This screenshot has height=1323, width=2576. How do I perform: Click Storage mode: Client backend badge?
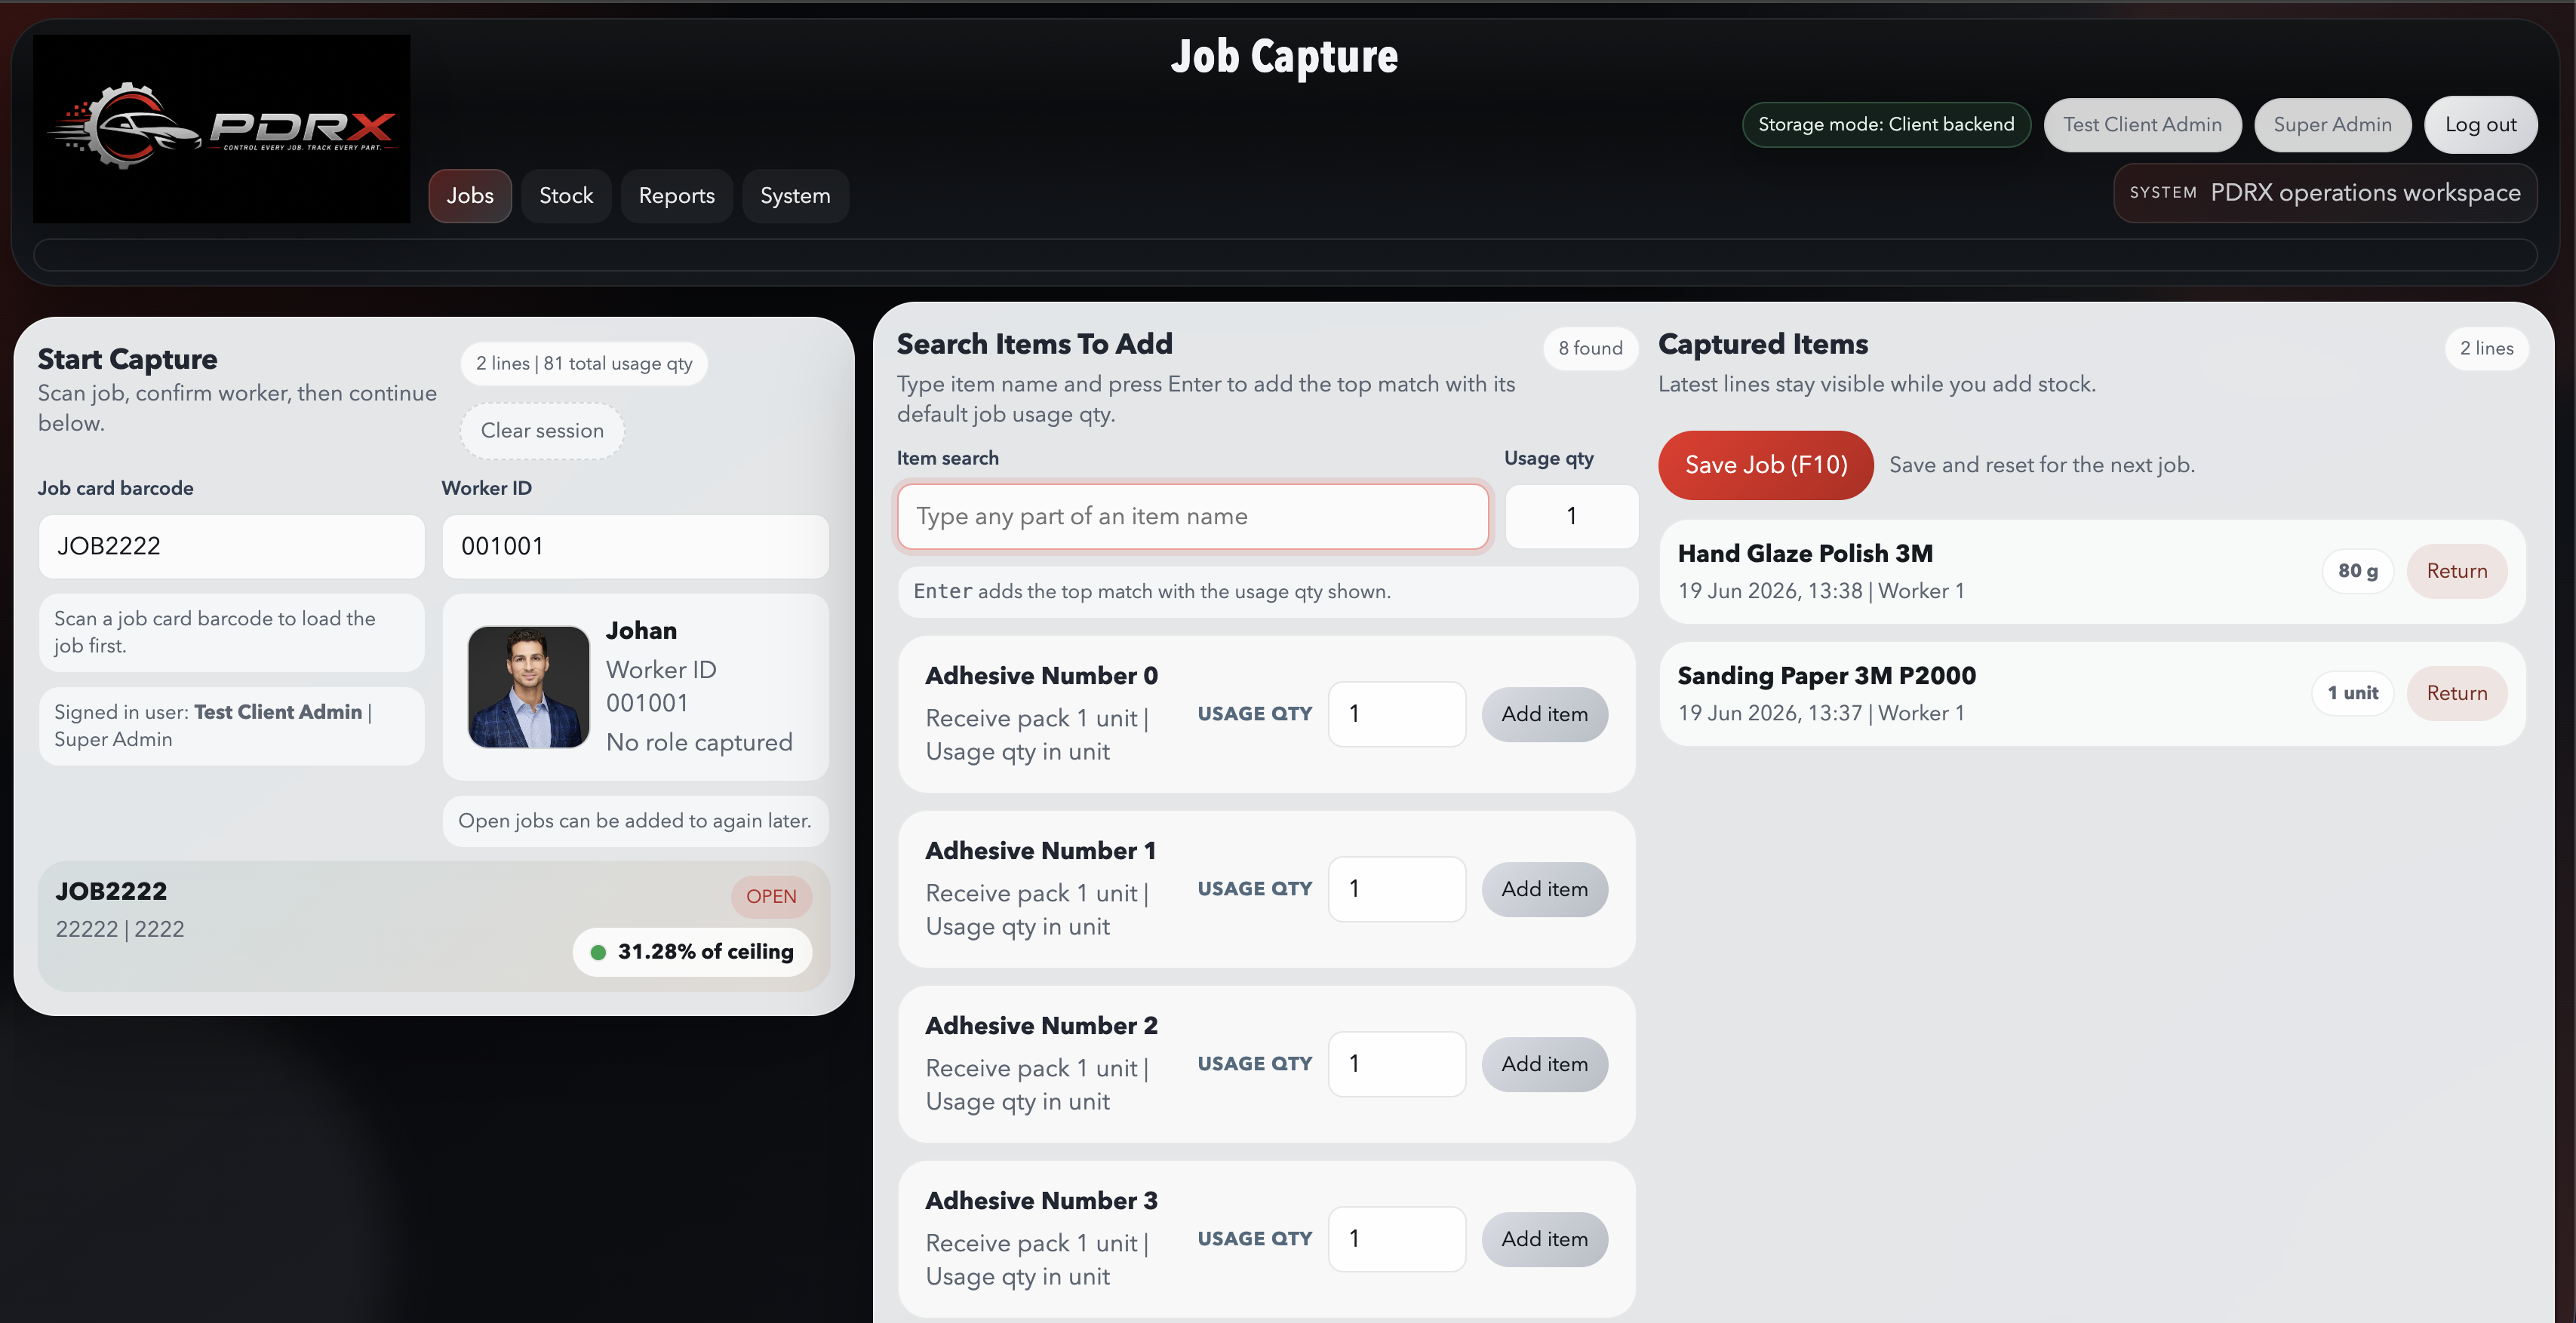tap(1886, 125)
